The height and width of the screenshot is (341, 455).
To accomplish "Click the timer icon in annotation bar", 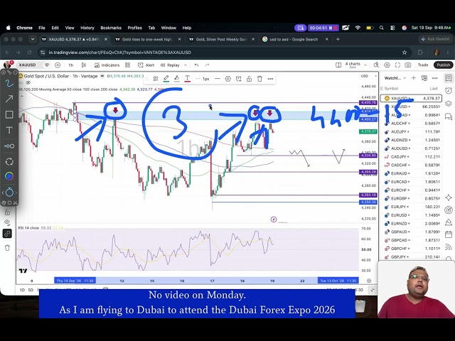I will pos(9,192).
